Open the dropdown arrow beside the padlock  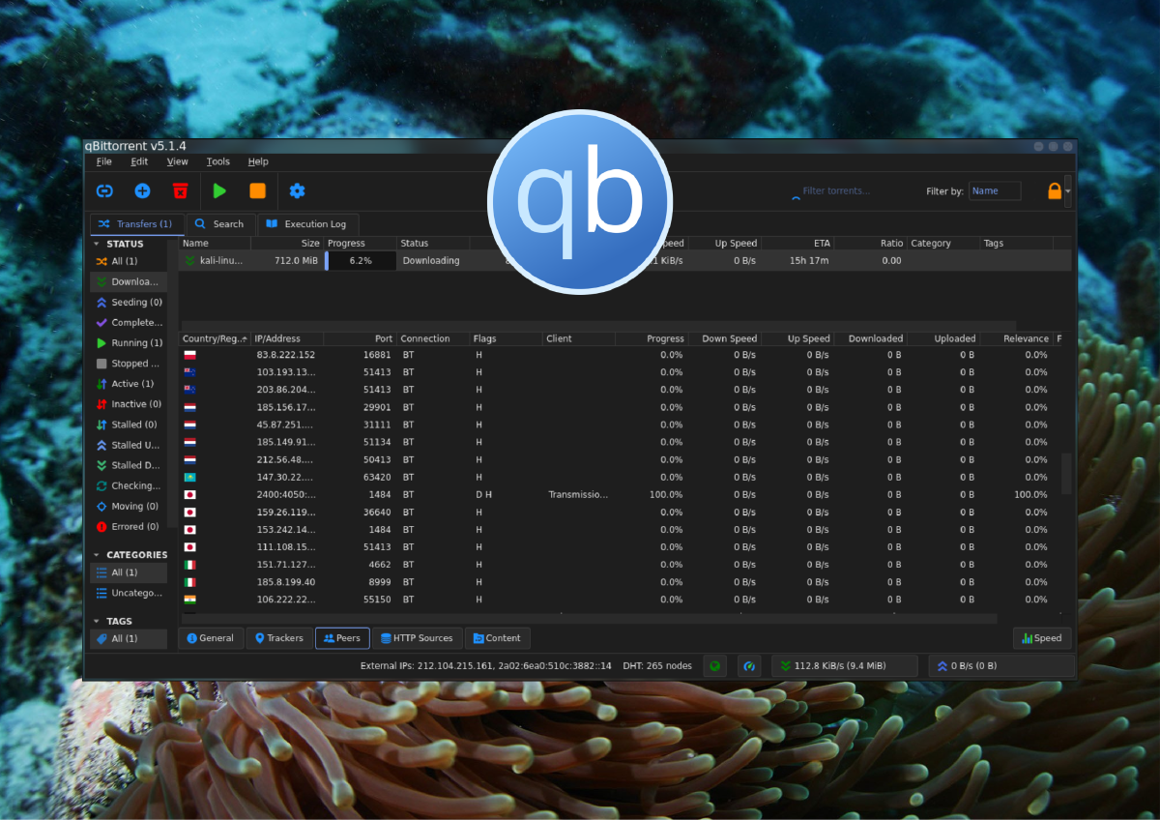(1067, 191)
